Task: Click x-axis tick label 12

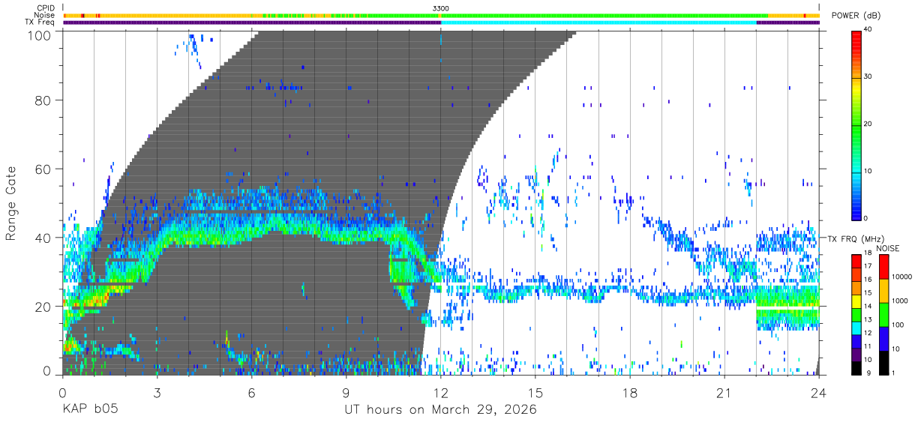Action: tap(441, 394)
